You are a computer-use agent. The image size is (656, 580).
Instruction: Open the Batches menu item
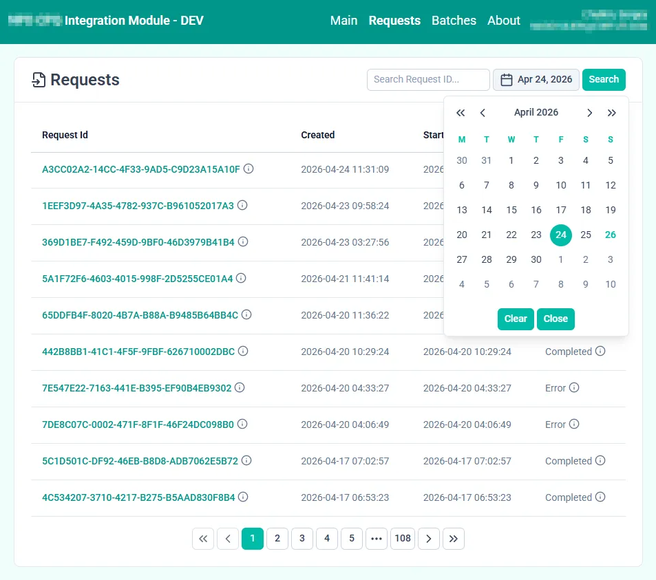coord(454,21)
